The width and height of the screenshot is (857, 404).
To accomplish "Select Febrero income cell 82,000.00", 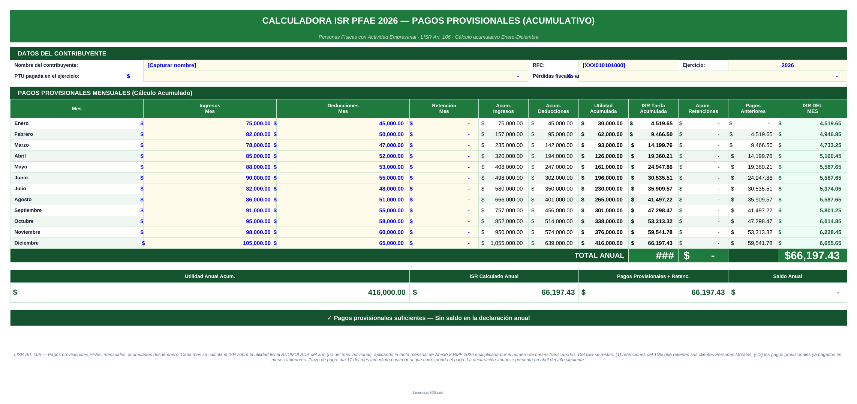I will pyautogui.click(x=210, y=134).
